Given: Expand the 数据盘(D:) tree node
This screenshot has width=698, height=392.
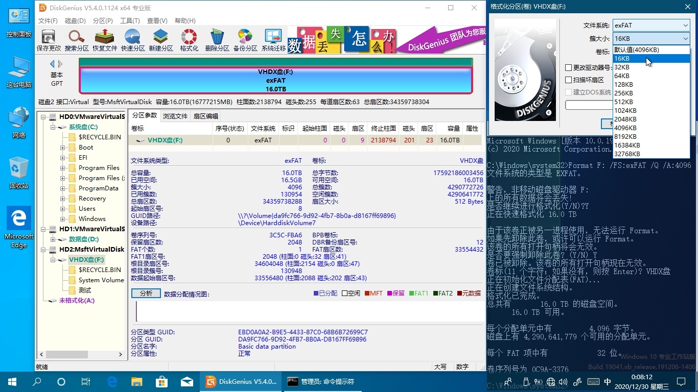Looking at the screenshot, I should click(x=53, y=239).
